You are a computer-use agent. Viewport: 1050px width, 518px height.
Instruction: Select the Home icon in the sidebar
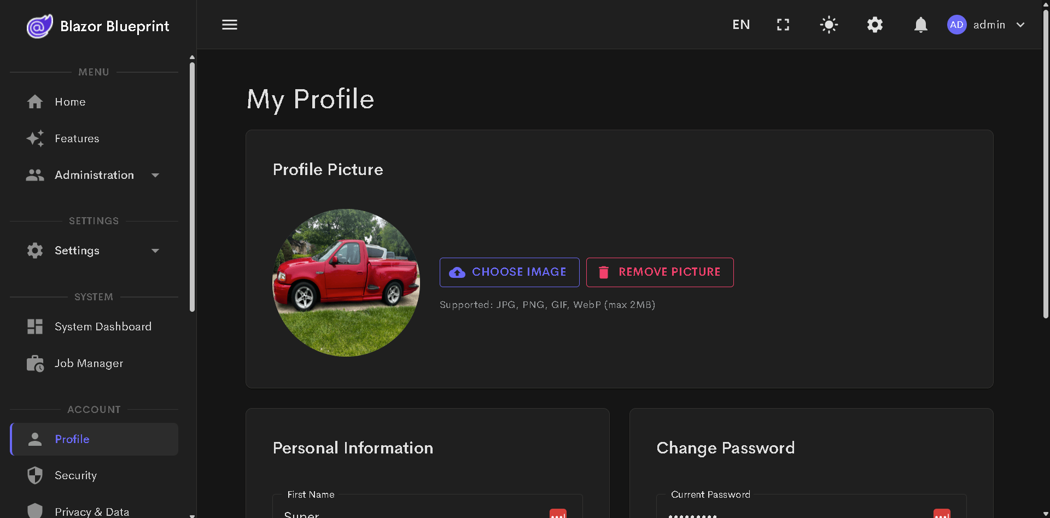click(35, 102)
